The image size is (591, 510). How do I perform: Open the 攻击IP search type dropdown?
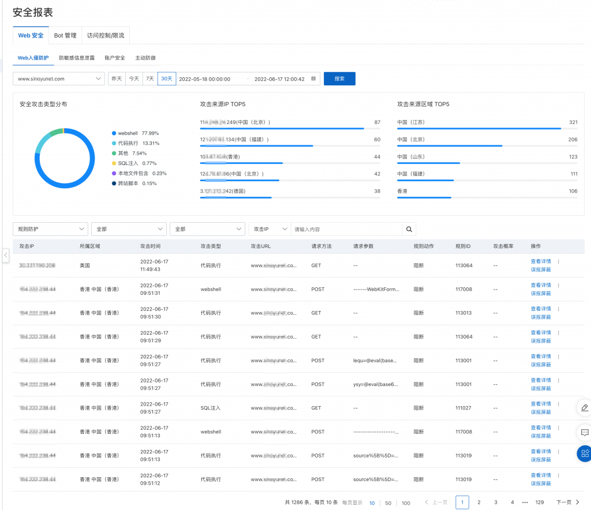click(x=270, y=229)
